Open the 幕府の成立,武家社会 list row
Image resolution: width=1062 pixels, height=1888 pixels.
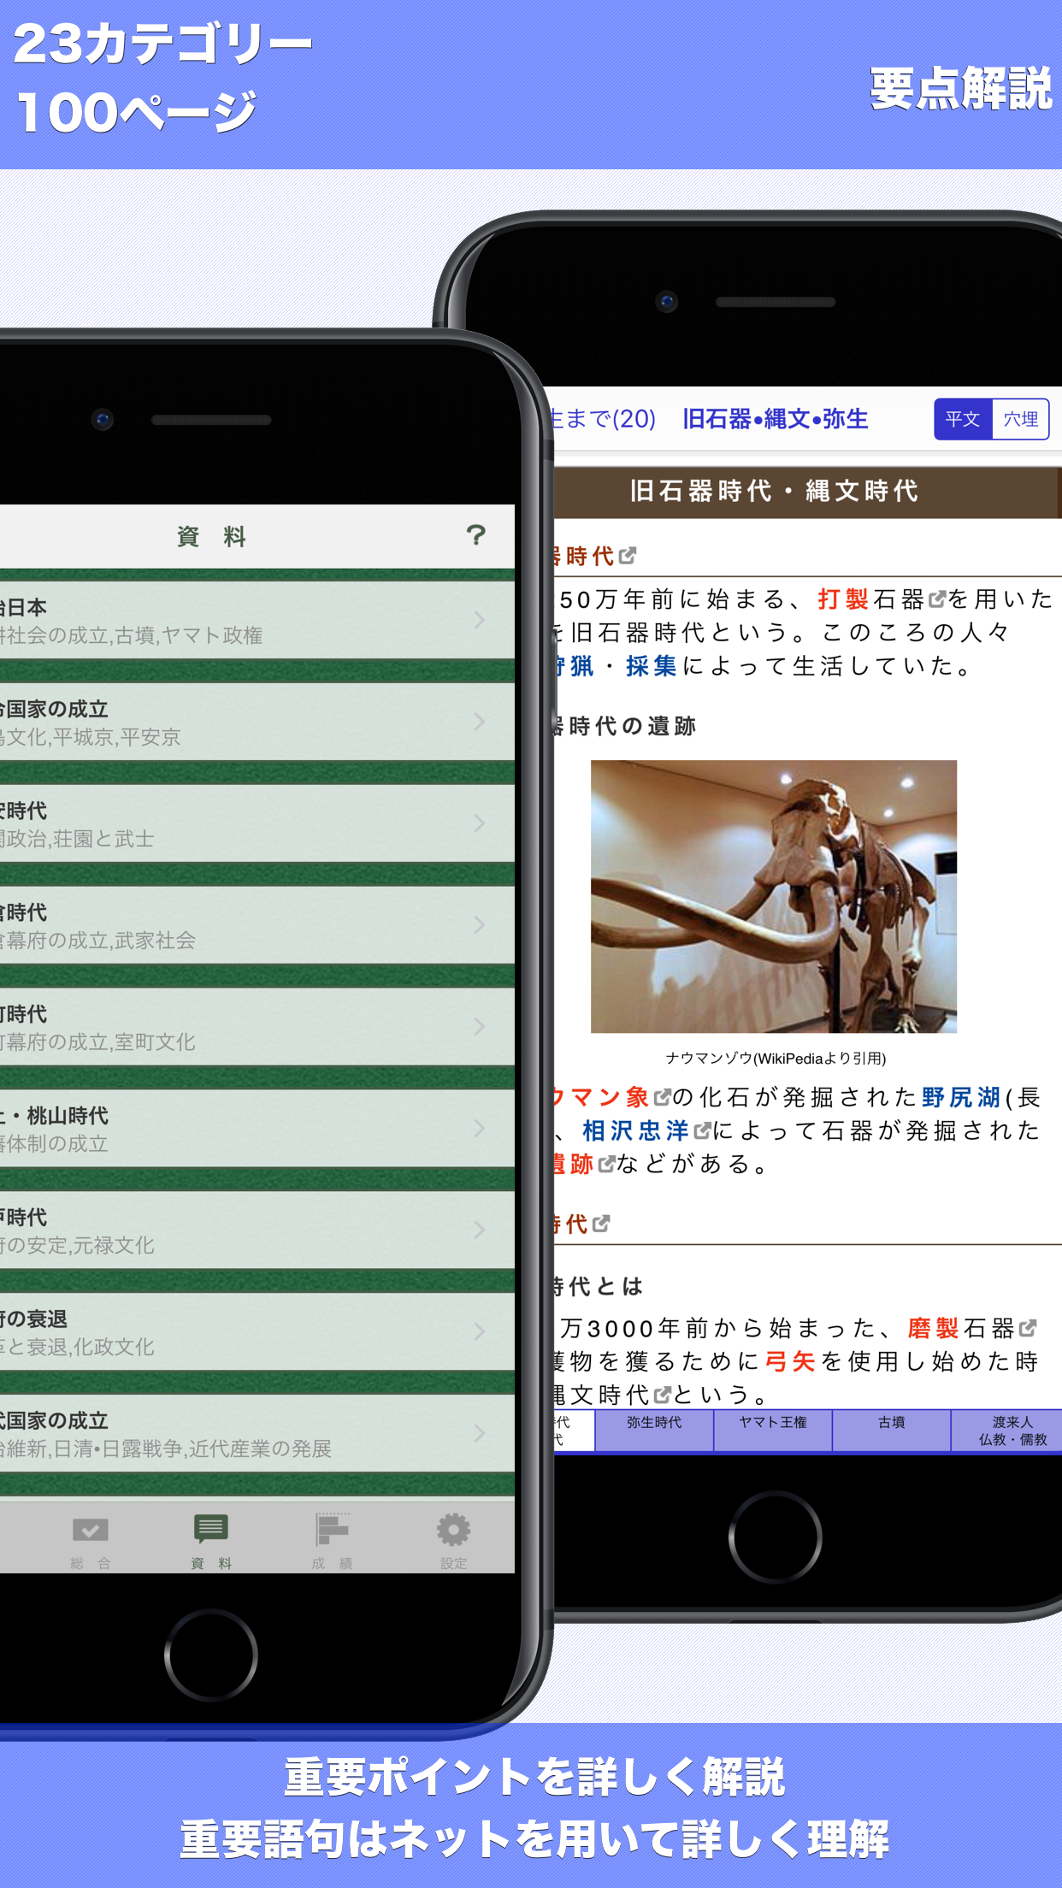pyautogui.click(x=257, y=925)
